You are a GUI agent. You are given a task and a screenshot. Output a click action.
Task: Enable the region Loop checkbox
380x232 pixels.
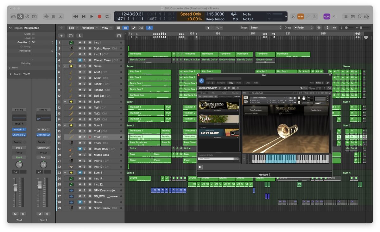pyautogui.click(x=33, y=38)
